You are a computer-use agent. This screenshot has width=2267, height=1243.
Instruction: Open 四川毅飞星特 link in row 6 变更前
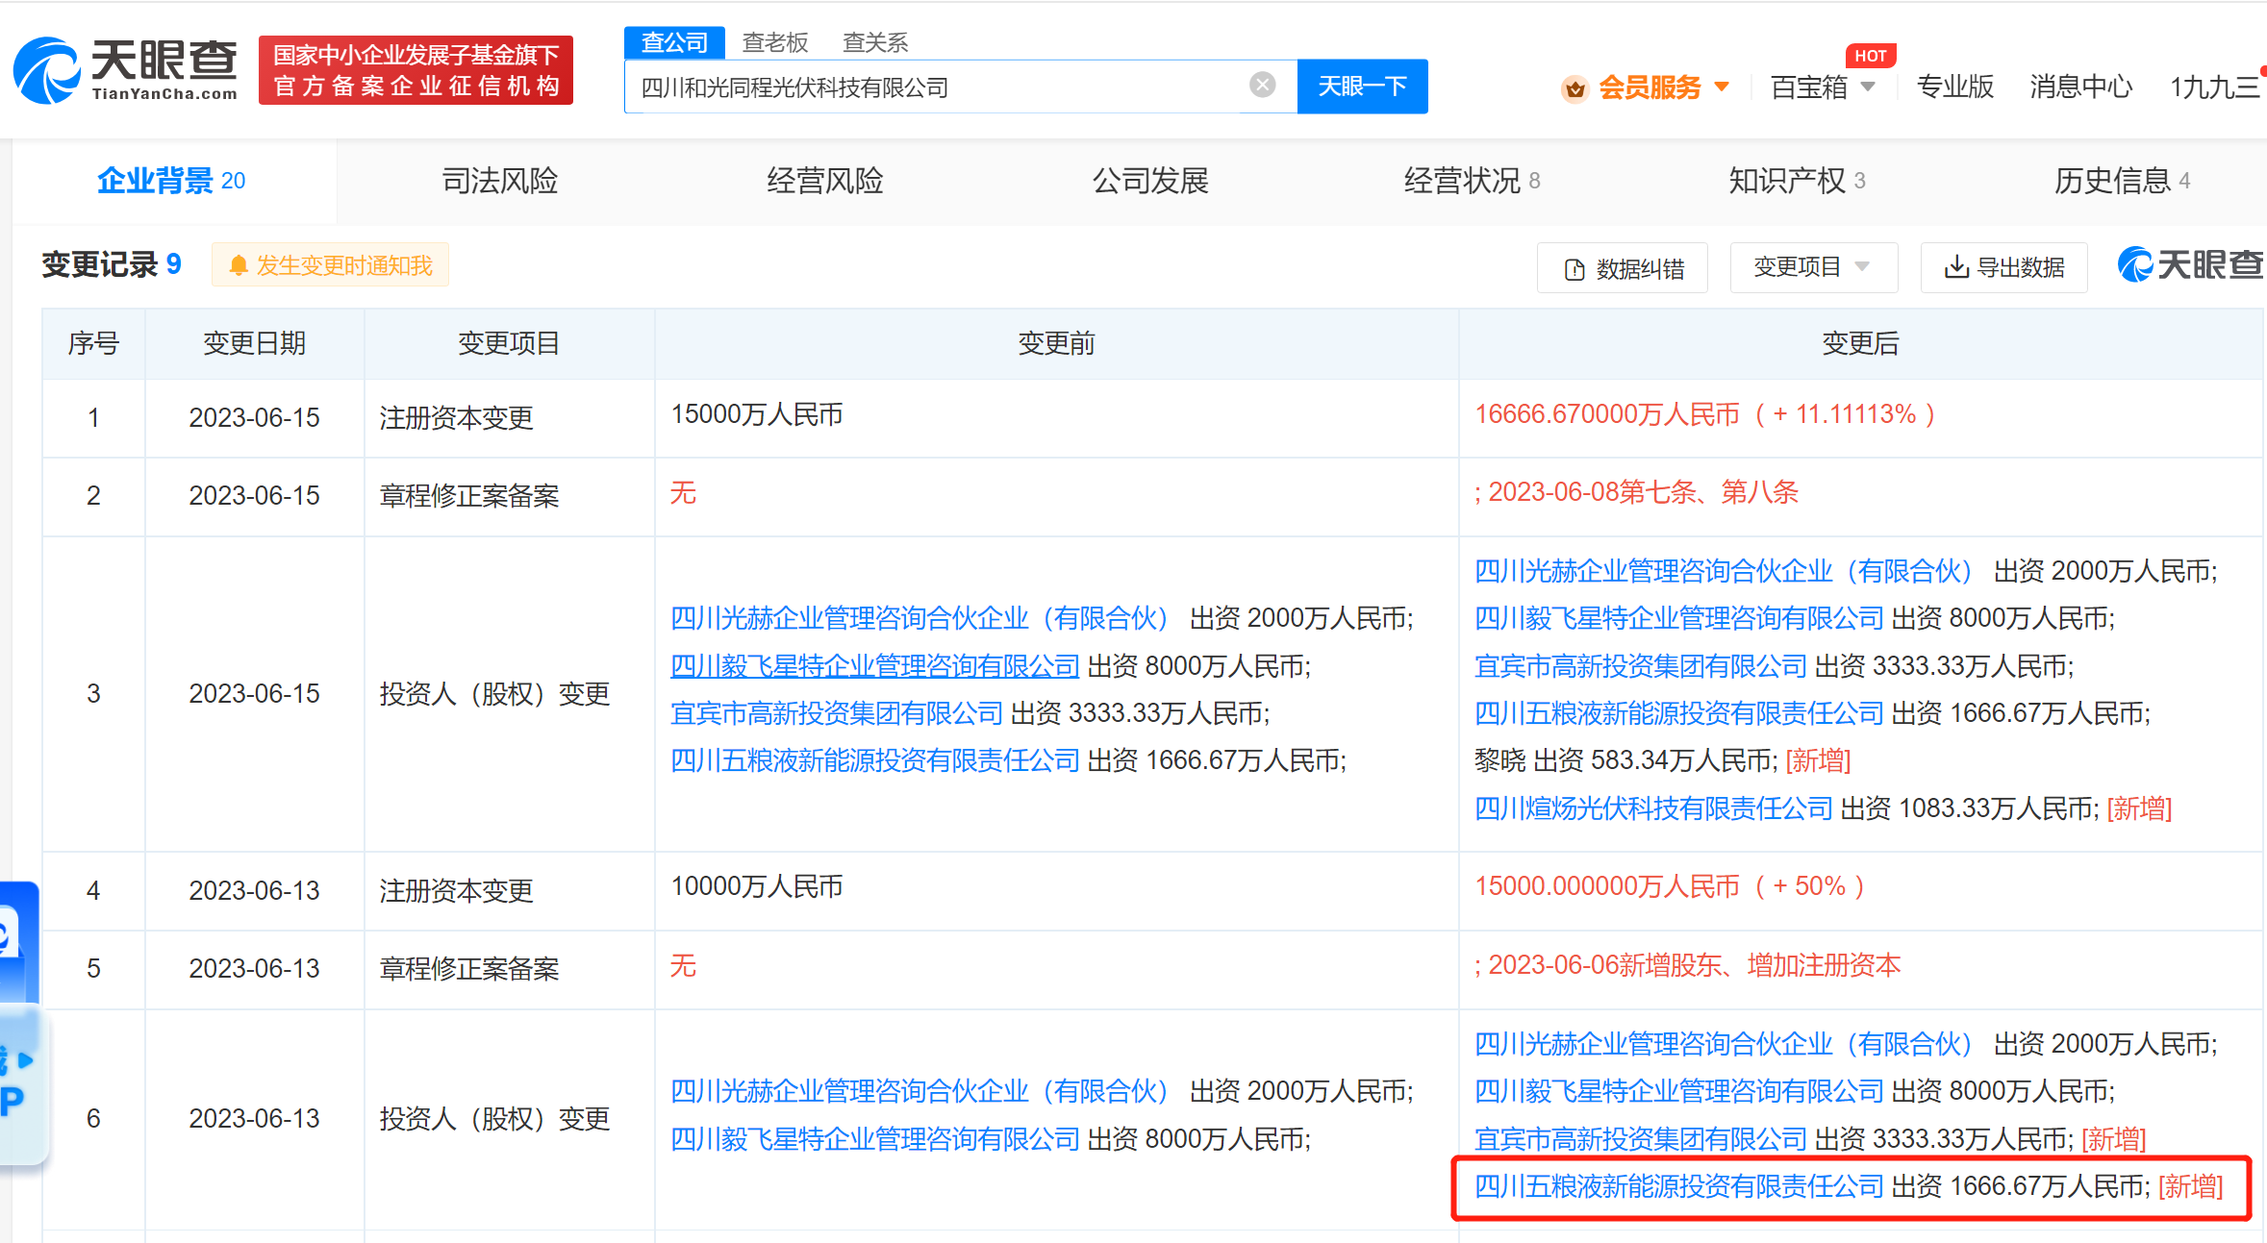pos(875,1139)
